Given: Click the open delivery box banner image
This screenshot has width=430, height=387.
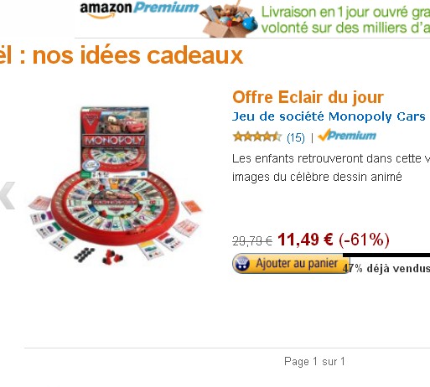Looking at the screenshot, I should 230,19.
